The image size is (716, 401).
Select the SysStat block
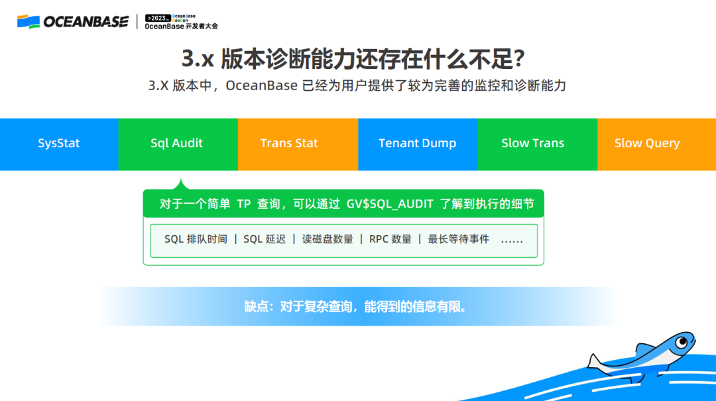coord(60,144)
